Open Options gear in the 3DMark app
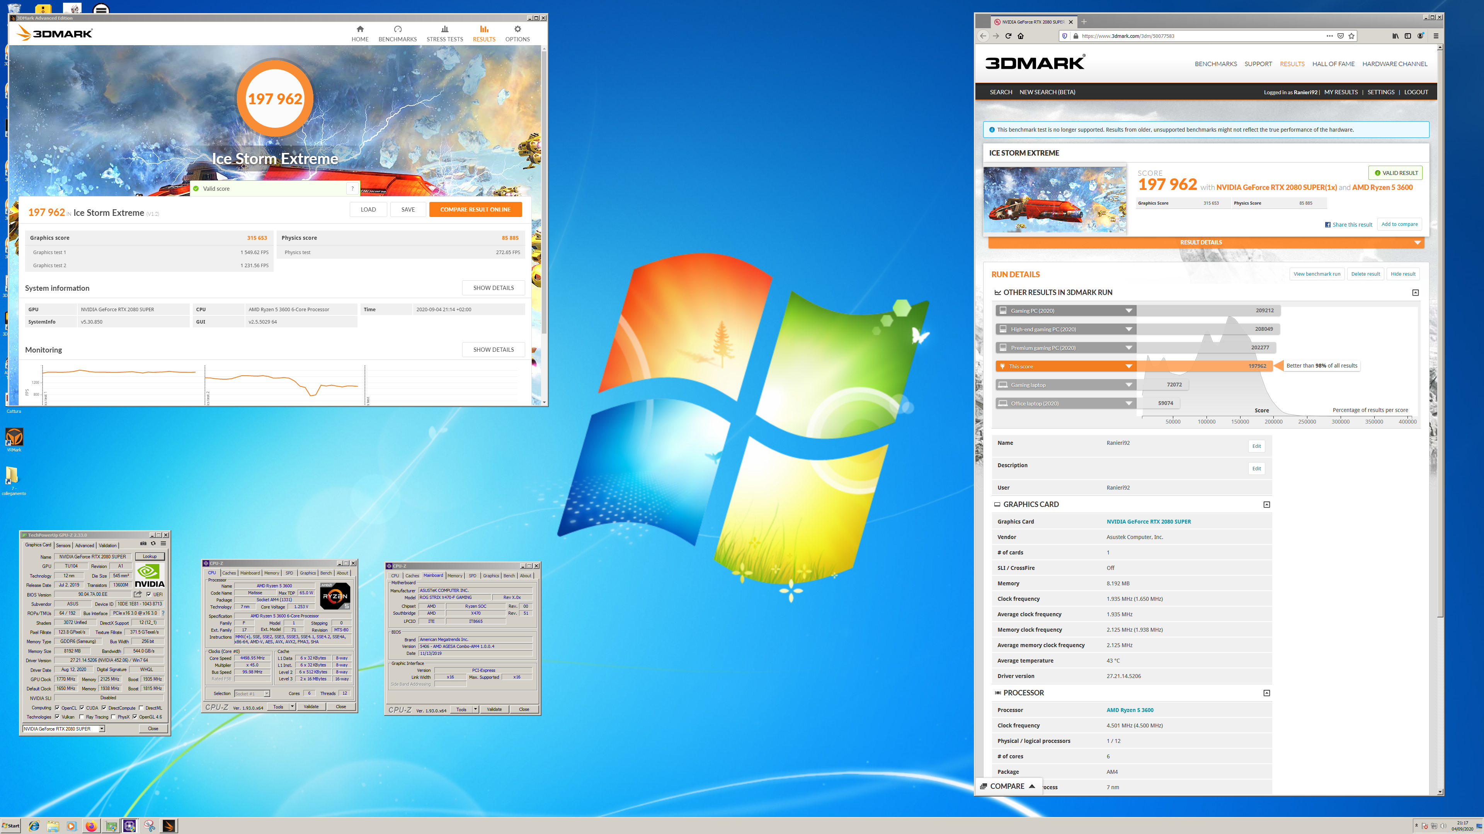 517,33
